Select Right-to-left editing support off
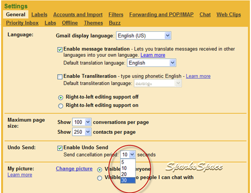Screen dimensions: 251x193 pyautogui.click(x=61, y=97)
